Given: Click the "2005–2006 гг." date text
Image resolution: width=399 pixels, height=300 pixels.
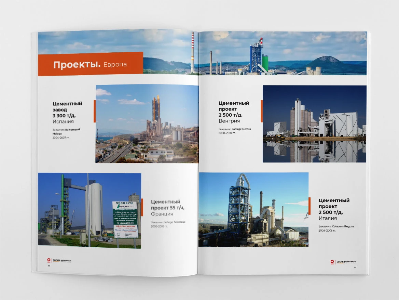Looking at the screenshot, I should coord(159,226).
